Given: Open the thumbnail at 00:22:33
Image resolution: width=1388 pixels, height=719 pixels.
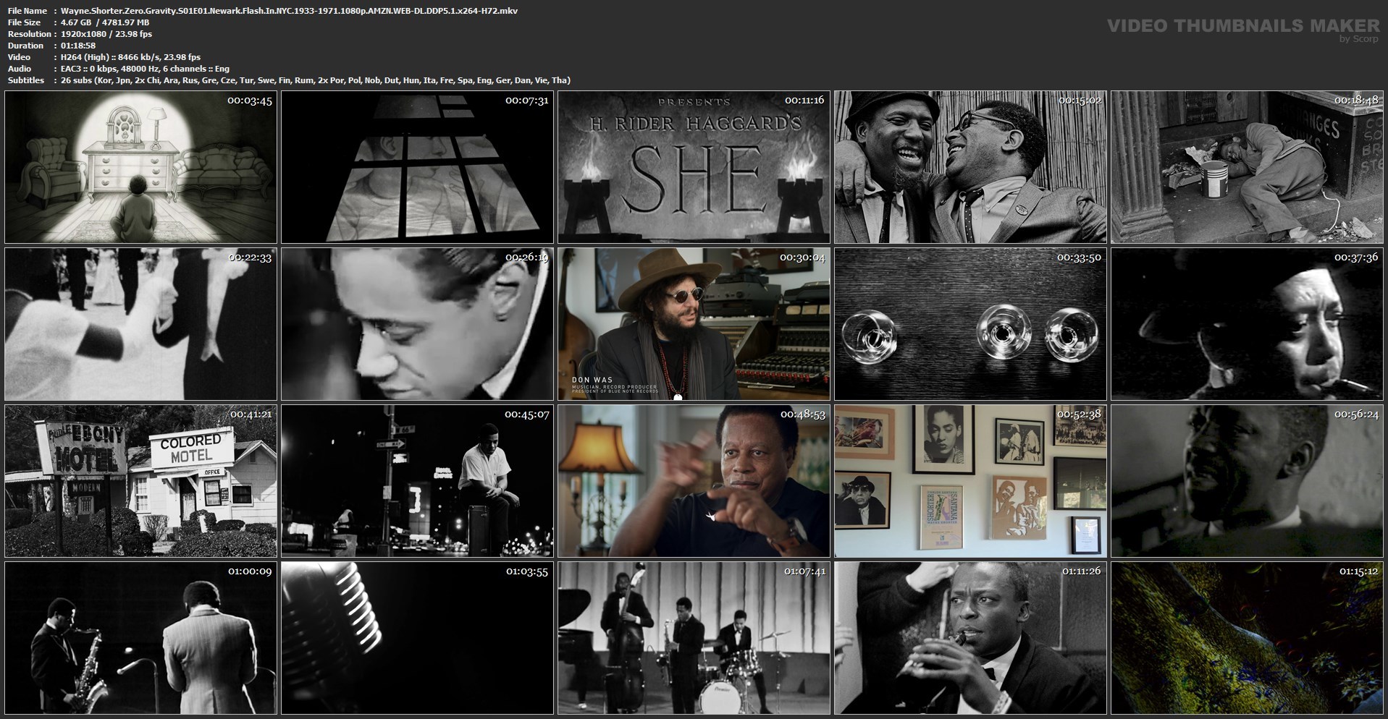Looking at the screenshot, I should point(140,324).
